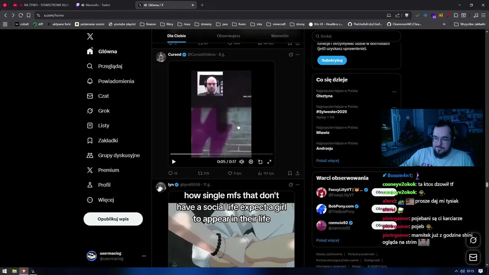Image resolution: width=489 pixels, height=275 pixels.
Task: Open Olsztyna trend
Action: point(324,96)
